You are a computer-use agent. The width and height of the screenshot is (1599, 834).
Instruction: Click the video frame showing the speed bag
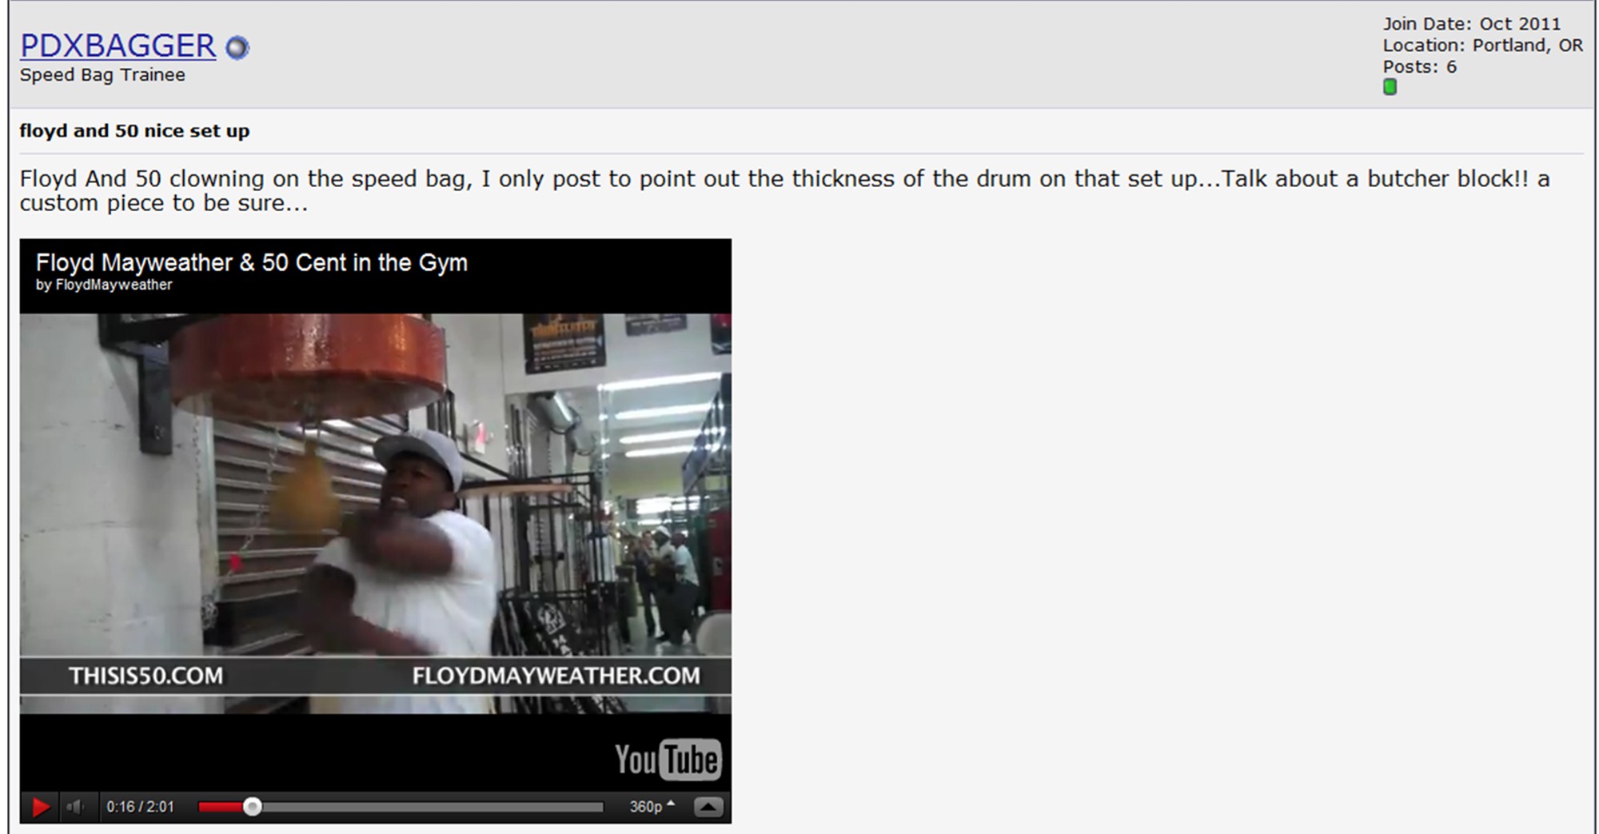375,485
